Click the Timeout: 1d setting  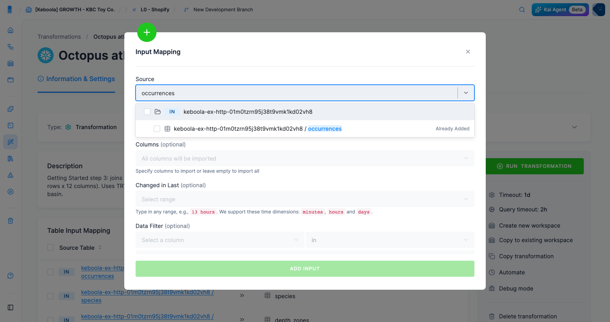[514, 195]
